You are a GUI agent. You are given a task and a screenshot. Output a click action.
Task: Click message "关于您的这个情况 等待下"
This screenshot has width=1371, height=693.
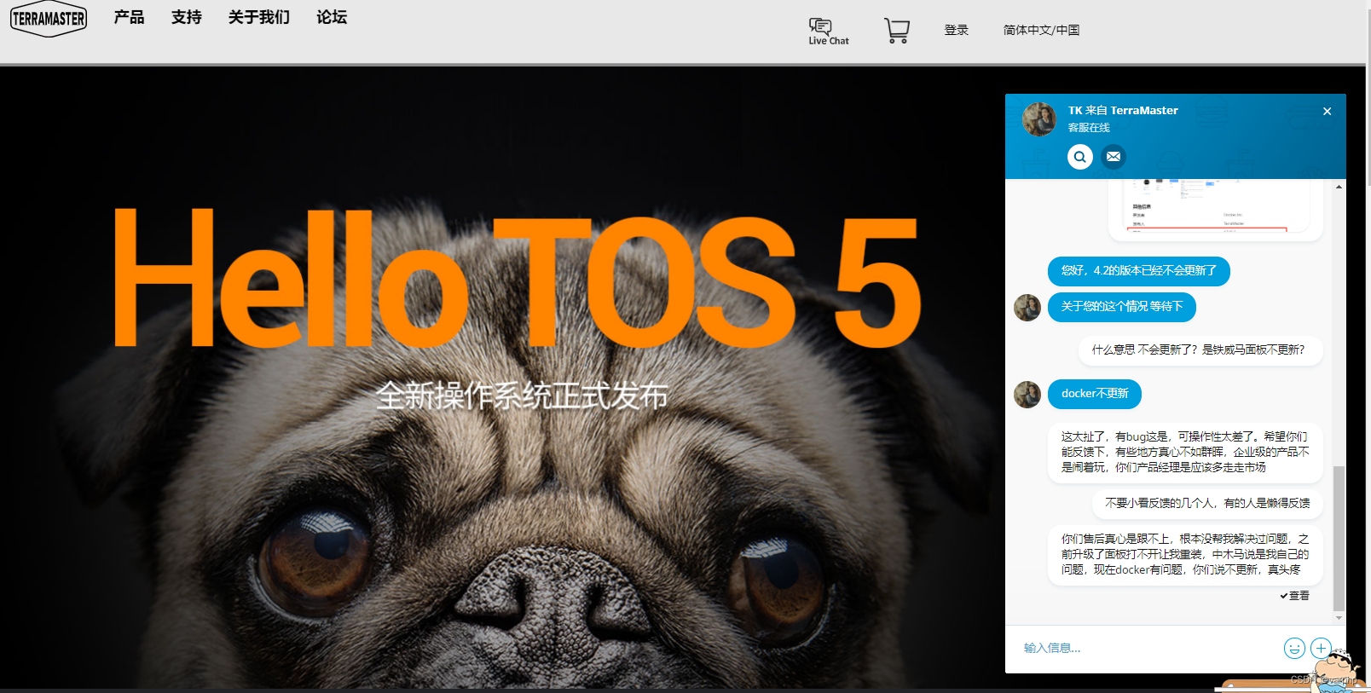click(1122, 307)
